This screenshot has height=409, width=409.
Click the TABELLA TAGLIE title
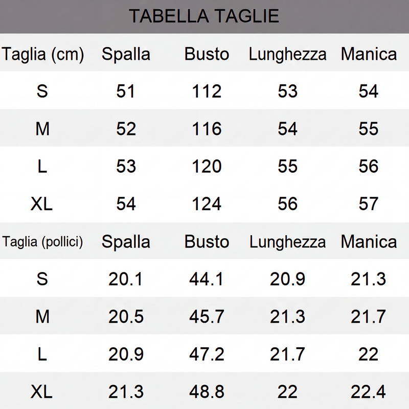point(204,16)
